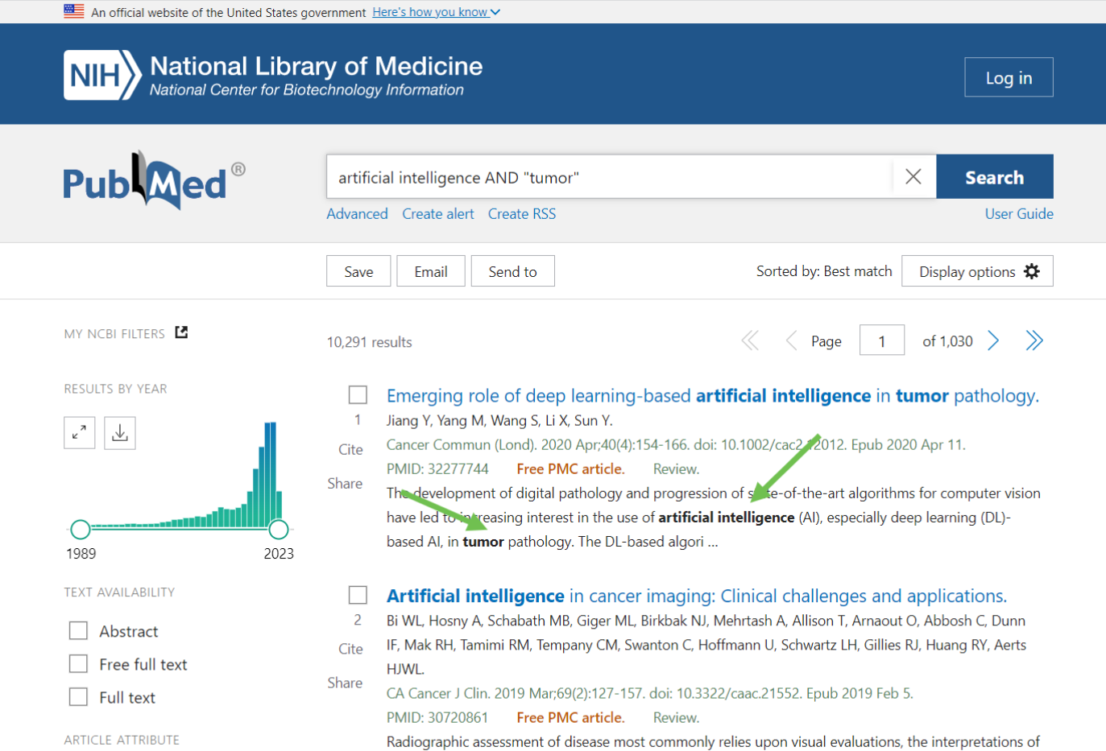Click the NIH logo
The width and height of the screenshot is (1106, 751).
pos(102,76)
